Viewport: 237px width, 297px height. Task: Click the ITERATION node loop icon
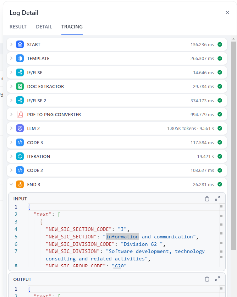20,157
